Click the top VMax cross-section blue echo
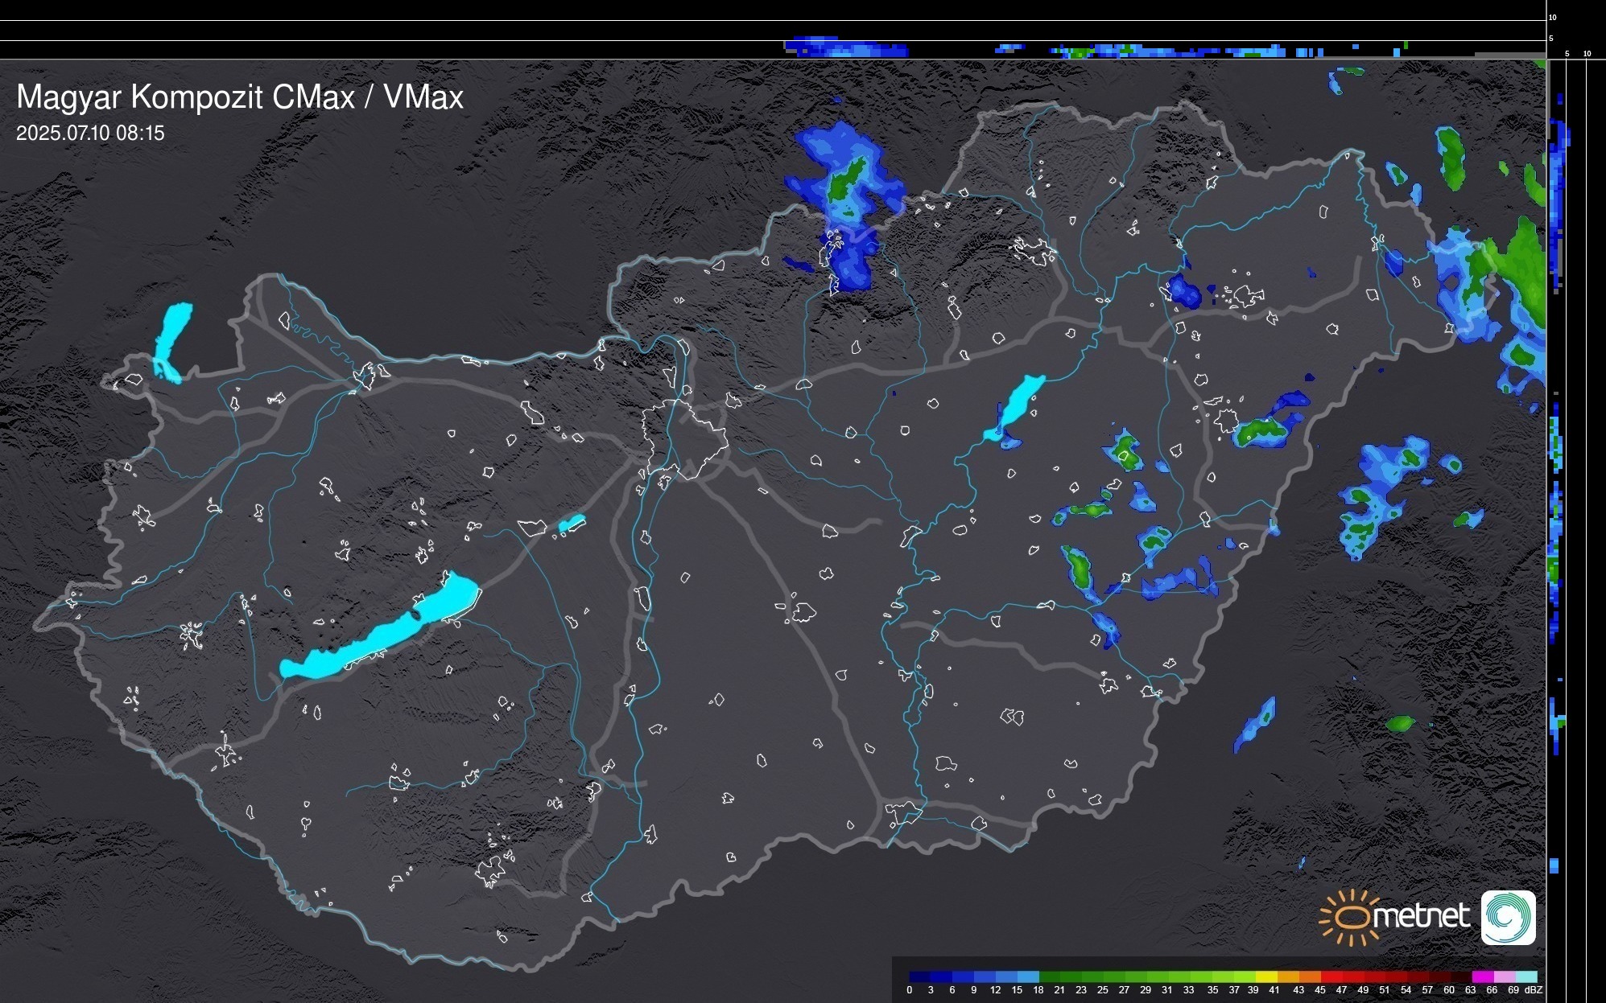The image size is (1606, 1003). pyautogui.click(x=845, y=48)
